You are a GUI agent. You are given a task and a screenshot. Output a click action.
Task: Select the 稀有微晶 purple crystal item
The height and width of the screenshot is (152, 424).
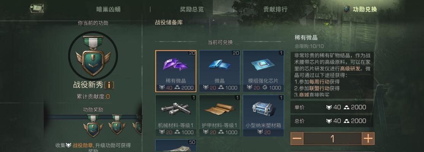(176, 71)
